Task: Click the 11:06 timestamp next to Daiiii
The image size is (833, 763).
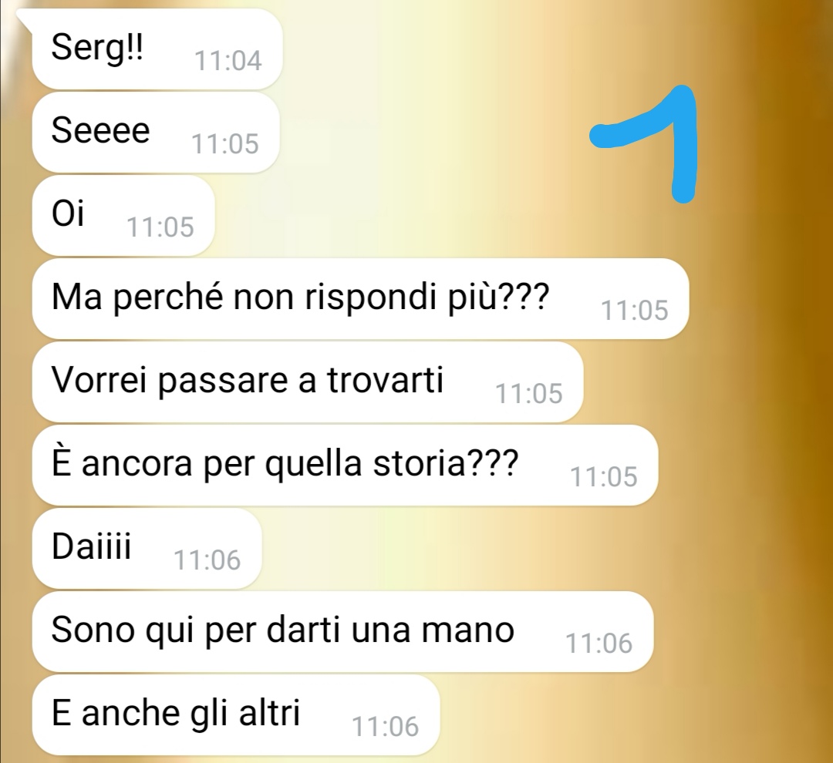Action: (207, 560)
